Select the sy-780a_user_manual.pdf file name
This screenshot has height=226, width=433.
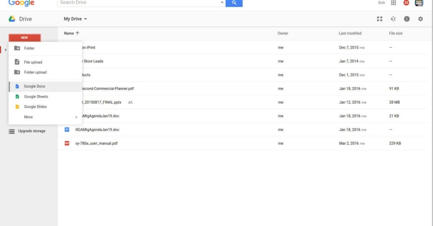(96, 143)
